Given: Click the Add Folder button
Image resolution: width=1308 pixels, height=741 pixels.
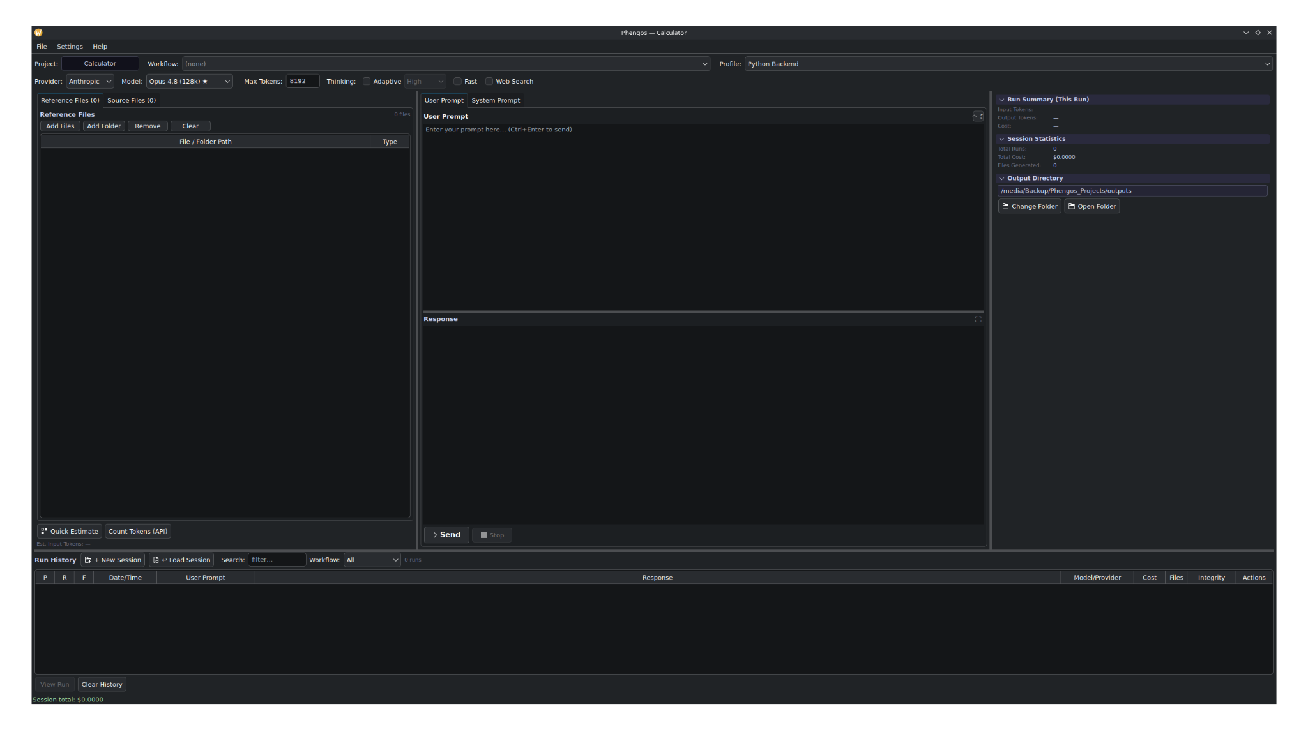Looking at the screenshot, I should pyautogui.click(x=103, y=126).
